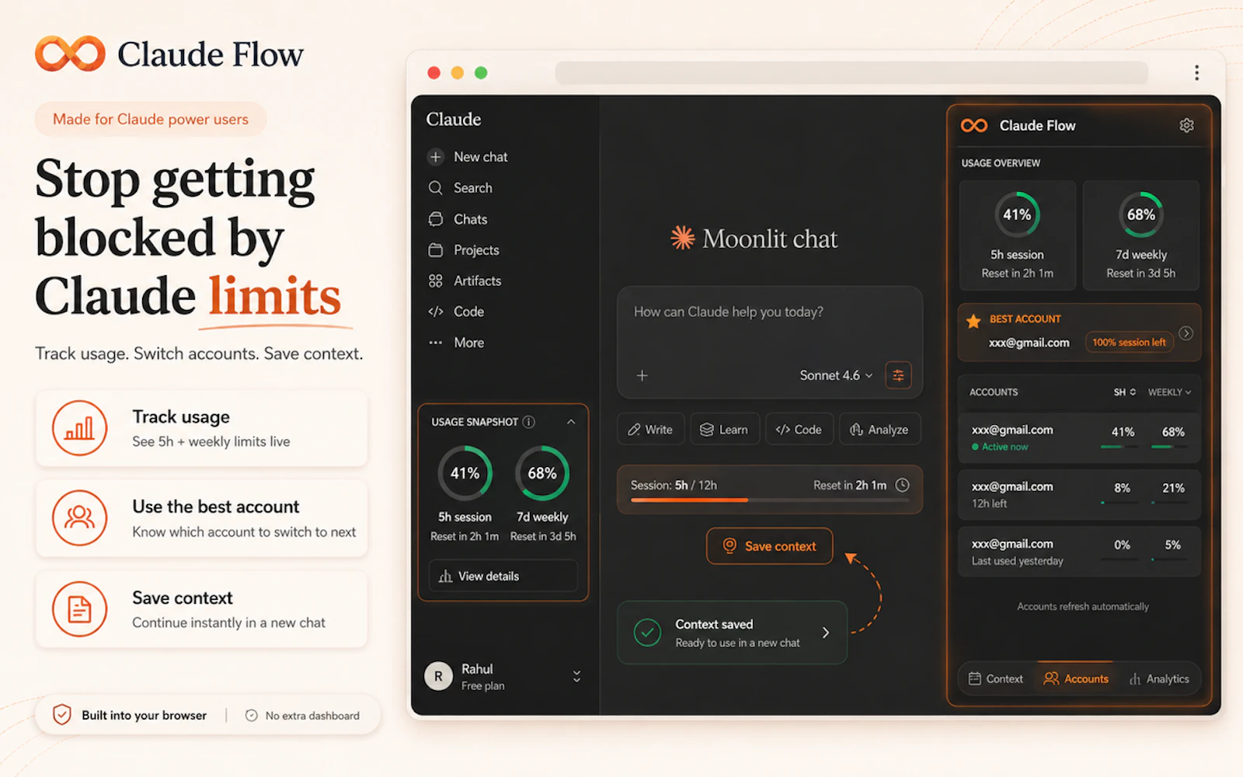Image resolution: width=1243 pixels, height=777 pixels.
Task: Click the browser address bar
Action: pos(851,73)
